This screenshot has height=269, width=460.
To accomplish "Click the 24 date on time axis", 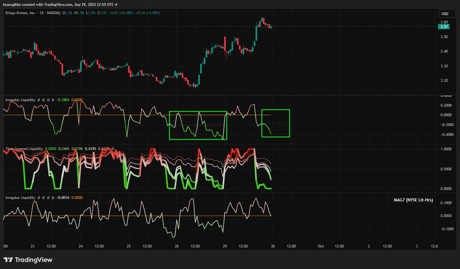I will click(80, 246).
